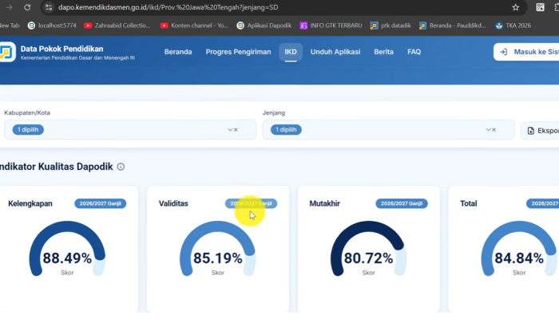This screenshot has width=559, height=319.
Task: Click the Total card semester badge
Action: tap(542, 203)
